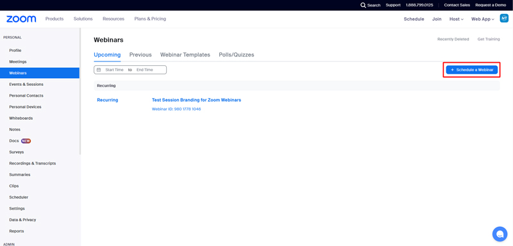Switch to the Previous tab
This screenshot has height=246, width=513.
[x=140, y=55]
